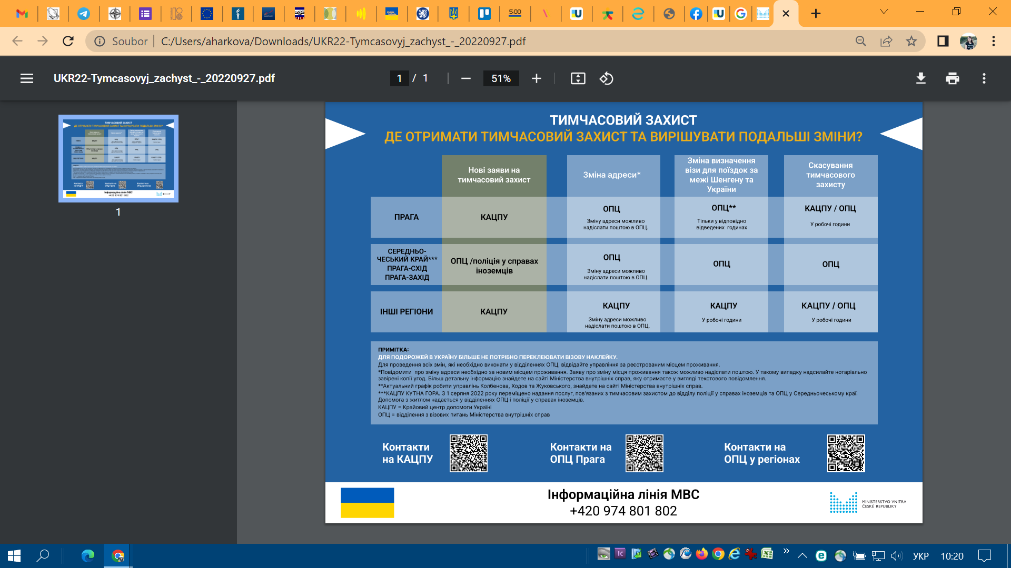Image resolution: width=1011 pixels, height=568 pixels.
Task: Toggle the browser side panel
Action: (943, 41)
